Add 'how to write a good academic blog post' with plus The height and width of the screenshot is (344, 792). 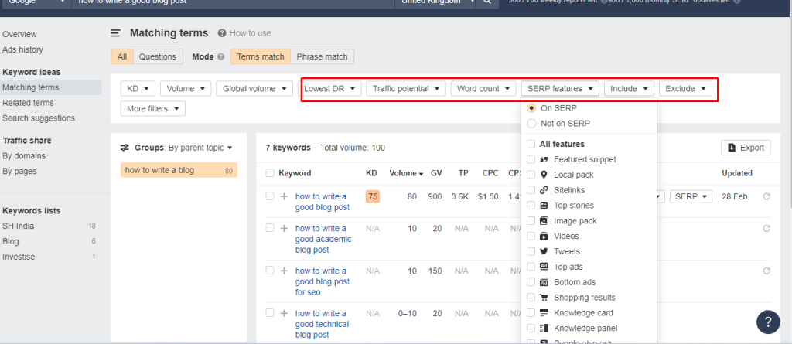point(285,228)
